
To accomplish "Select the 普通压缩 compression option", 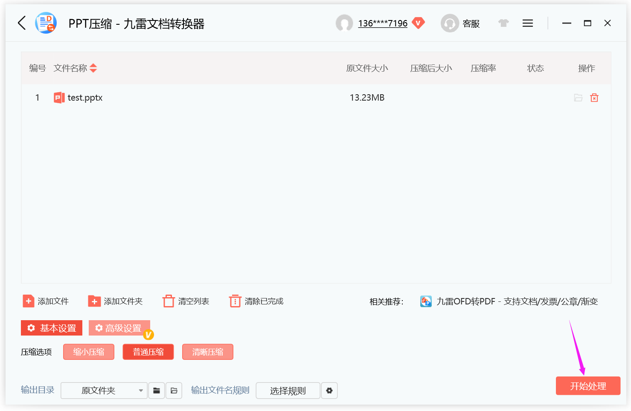I will 148,352.
